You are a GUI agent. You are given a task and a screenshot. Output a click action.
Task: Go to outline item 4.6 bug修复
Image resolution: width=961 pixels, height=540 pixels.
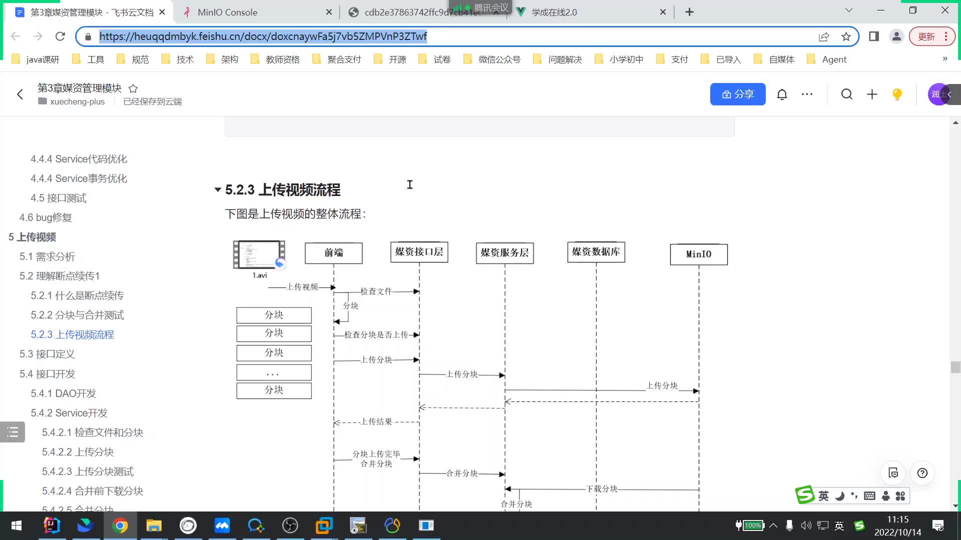46,217
